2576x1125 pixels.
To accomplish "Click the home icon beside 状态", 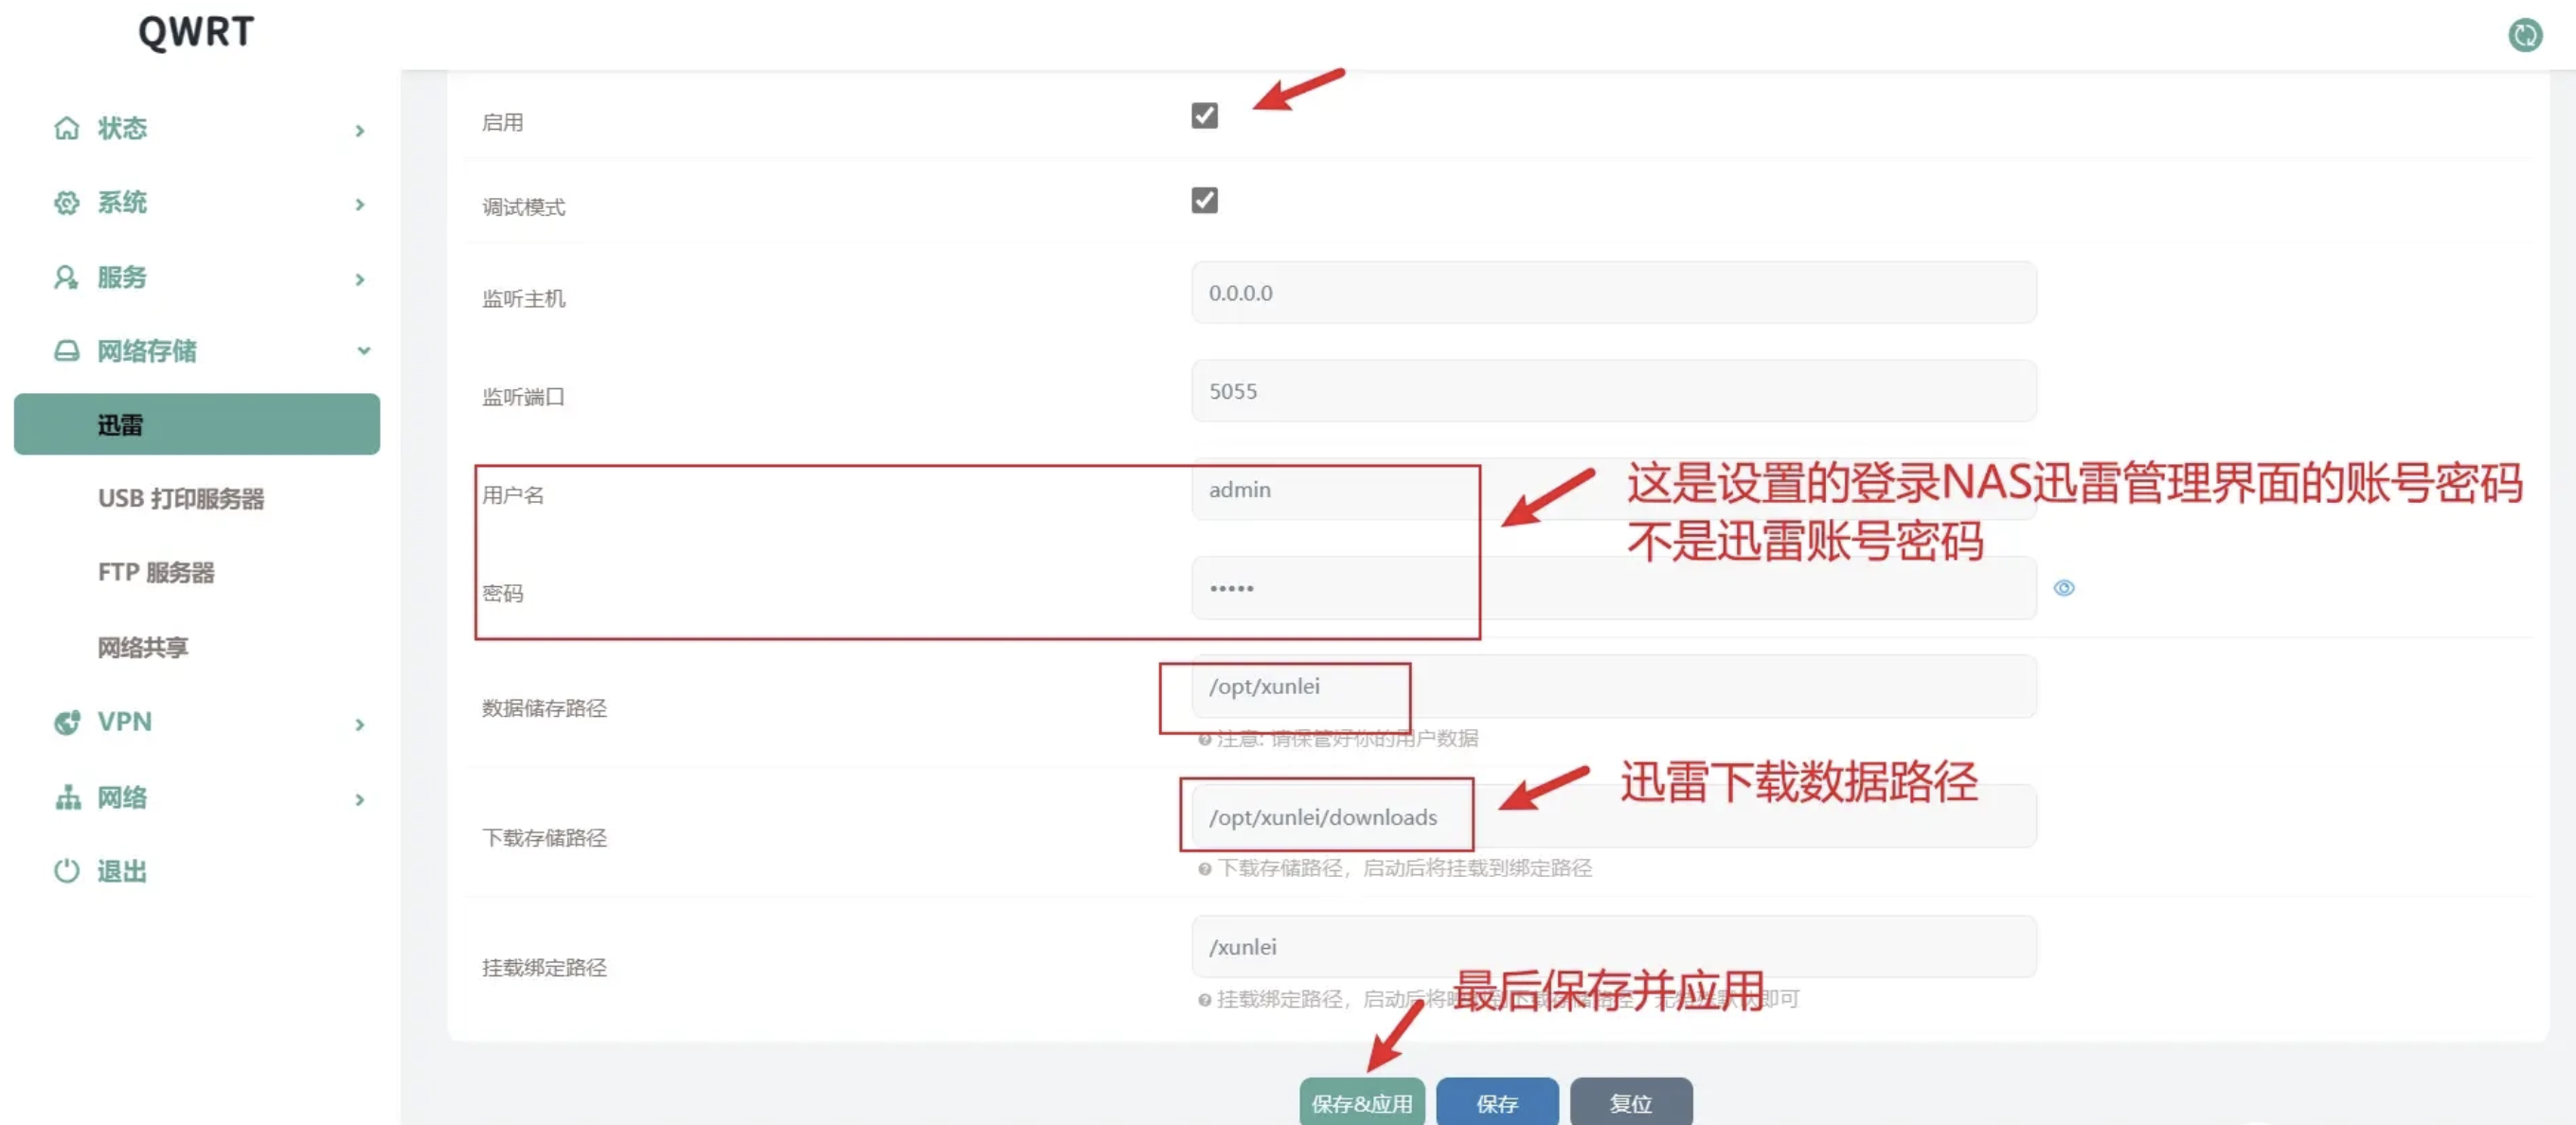I will pos(66,128).
